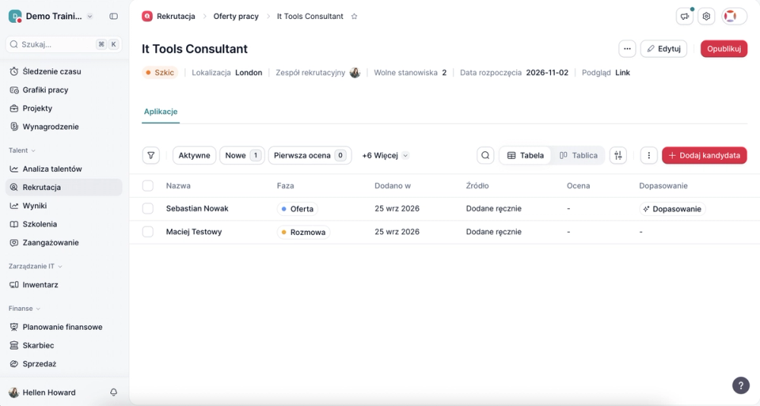This screenshot has width=760, height=406.
Task: Click the filter funnel icon
Action: pos(150,156)
